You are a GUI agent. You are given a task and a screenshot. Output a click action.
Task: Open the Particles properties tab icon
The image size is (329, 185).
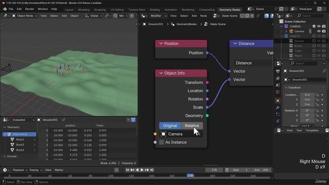[x=278, y=114]
